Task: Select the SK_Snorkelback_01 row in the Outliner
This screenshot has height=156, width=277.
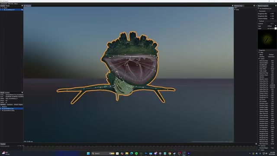Action: click(x=12, y=10)
